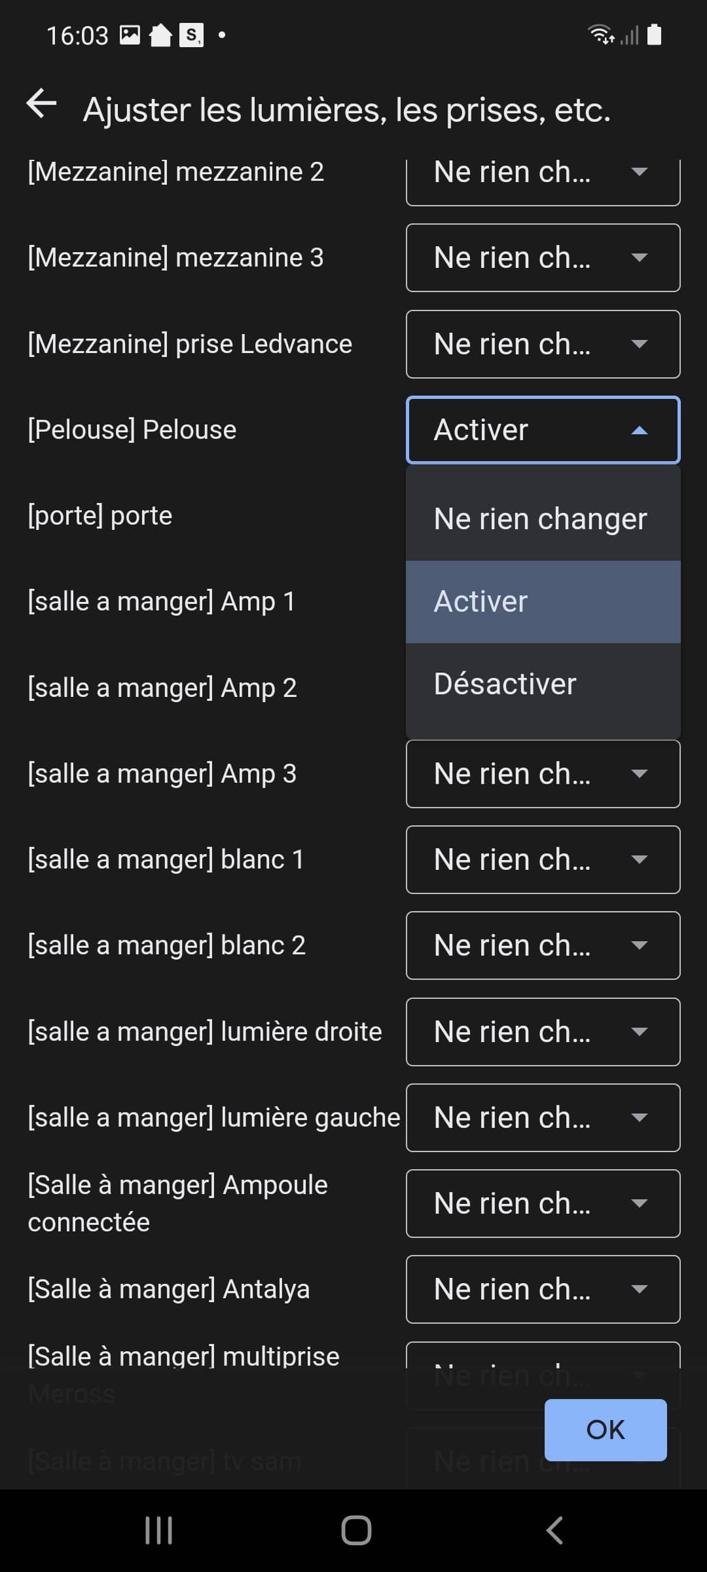The image size is (707, 1572).
Task: Tap the Google Home notification icon
Action: tap(160, 35)
